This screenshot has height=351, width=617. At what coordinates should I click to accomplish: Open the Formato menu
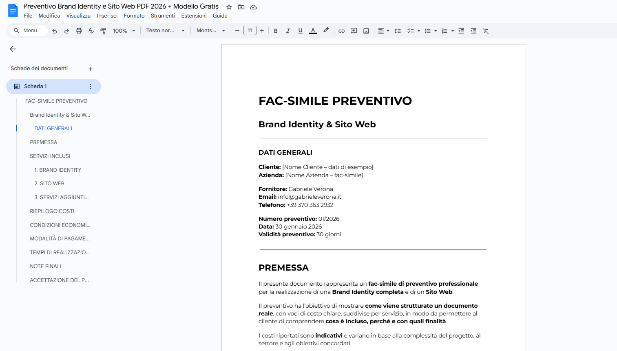(134, 16)
